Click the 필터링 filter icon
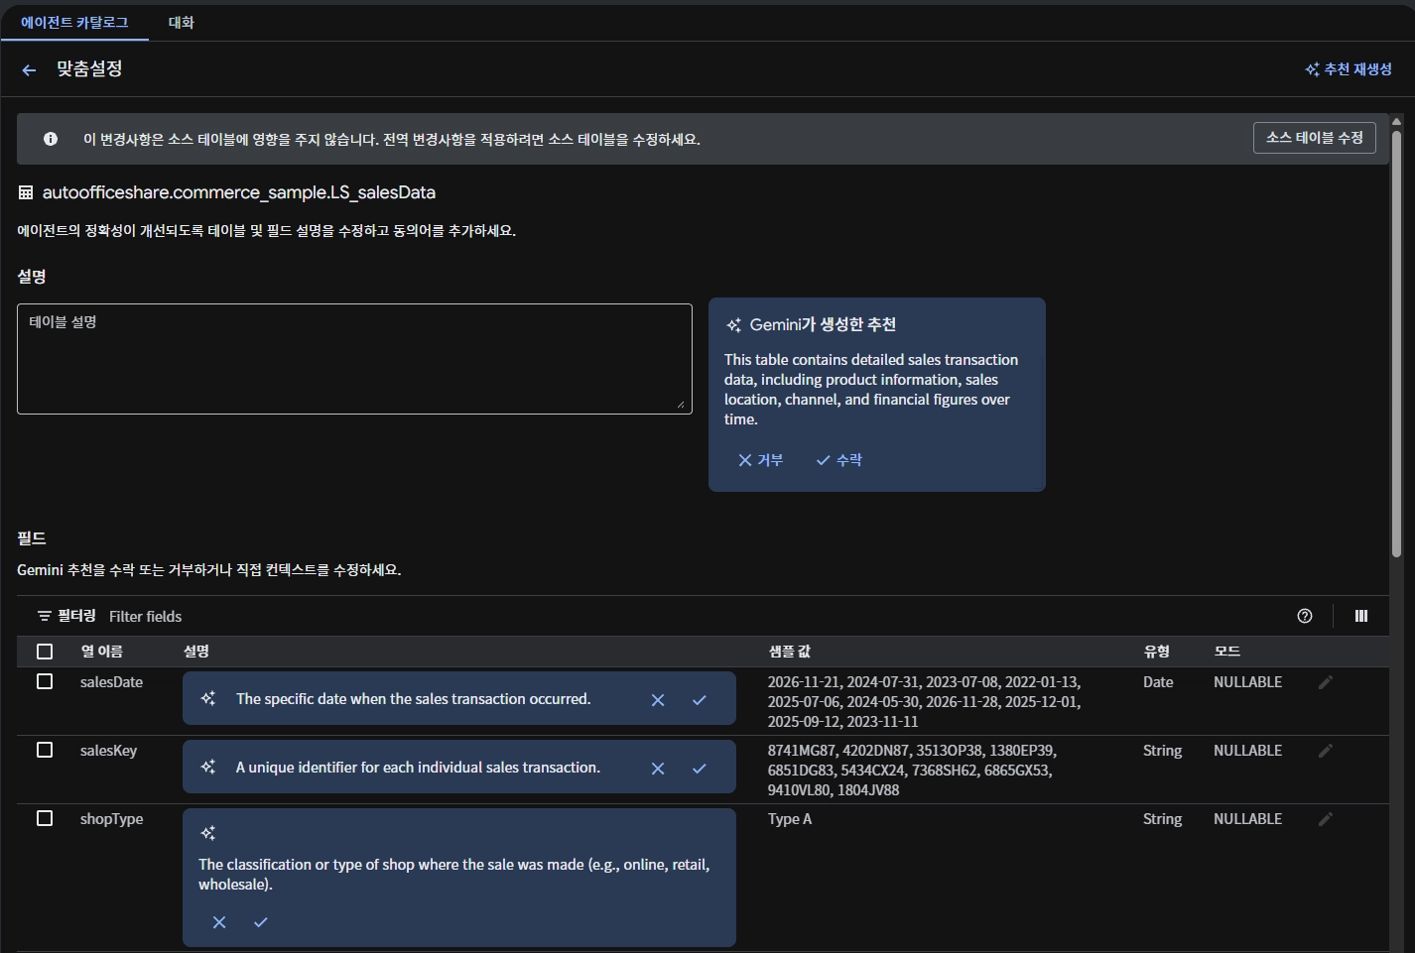The image size is (1415, 953). [44, 616]
